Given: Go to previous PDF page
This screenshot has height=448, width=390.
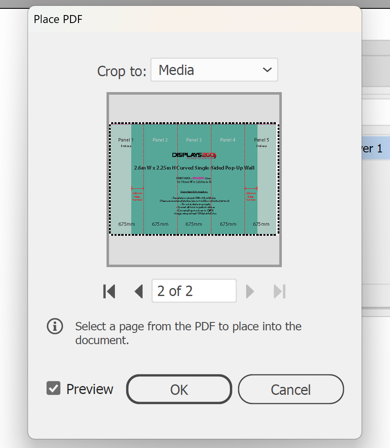Looking at the screenshot, I should [x=139, y=291].
